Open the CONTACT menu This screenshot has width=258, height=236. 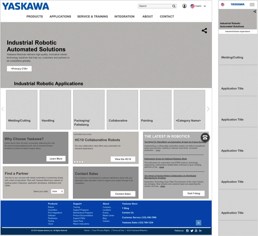[167, 17]
